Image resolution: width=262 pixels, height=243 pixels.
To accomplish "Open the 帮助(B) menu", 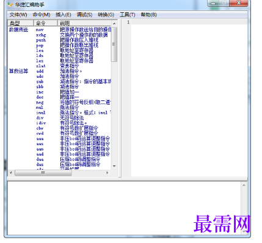I will click(149, 15).
